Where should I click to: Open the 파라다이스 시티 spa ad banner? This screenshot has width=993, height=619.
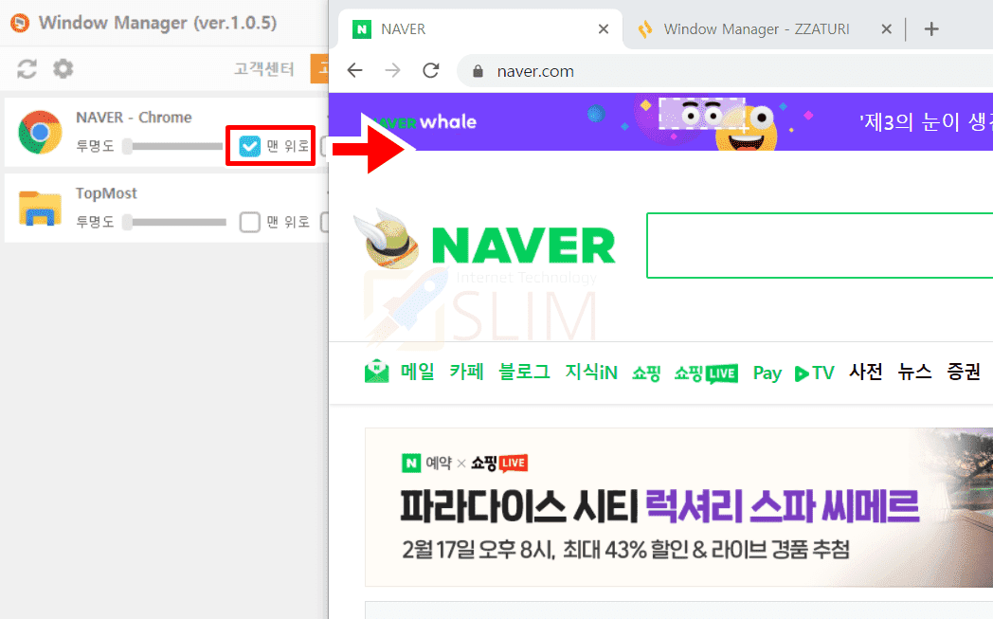(x=678, y=507)
